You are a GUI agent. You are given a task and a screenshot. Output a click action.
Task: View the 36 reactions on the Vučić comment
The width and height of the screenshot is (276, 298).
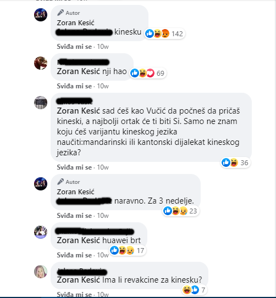tap(235, 162)
